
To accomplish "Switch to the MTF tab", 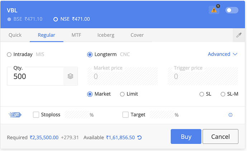I will point(76,35).
